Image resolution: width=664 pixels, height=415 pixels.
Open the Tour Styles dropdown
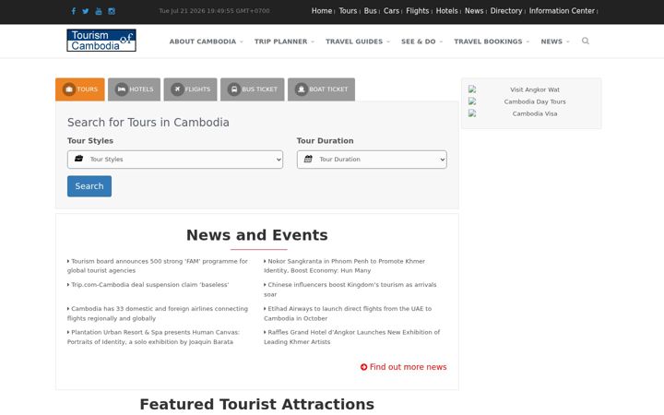click(175, 160)
